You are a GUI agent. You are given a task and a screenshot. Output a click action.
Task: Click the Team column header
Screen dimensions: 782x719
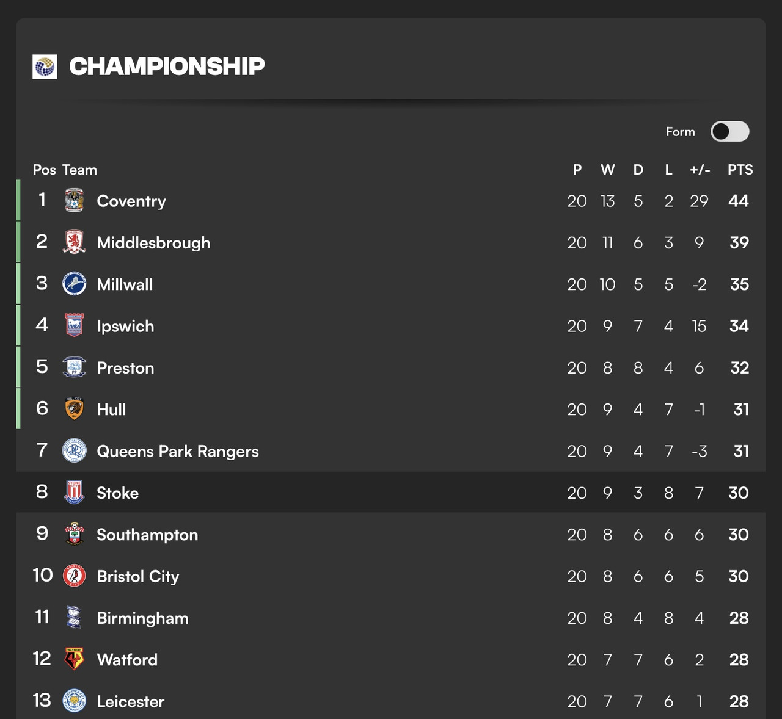point(79,170)
